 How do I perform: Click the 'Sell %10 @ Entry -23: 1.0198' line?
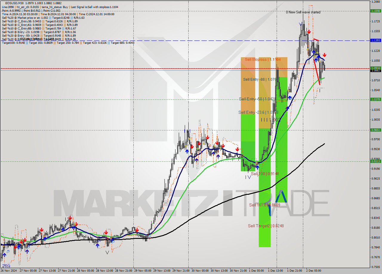click(39, 32)
